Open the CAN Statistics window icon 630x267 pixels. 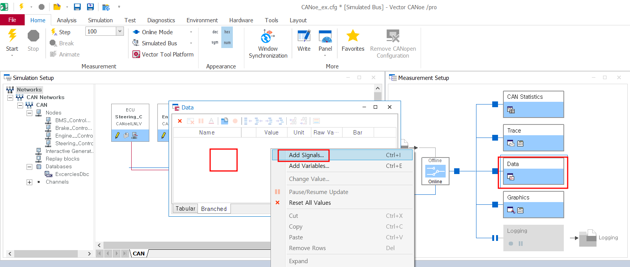(511, 110)
